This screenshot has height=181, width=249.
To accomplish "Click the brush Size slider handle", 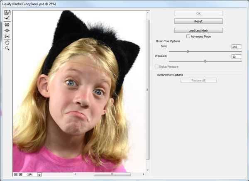I will [x=188, y=51].
